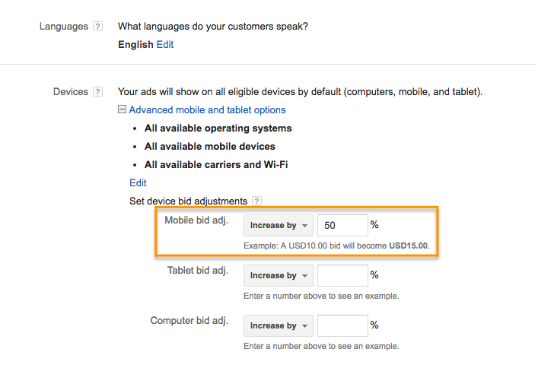Click the All available operating systems item
This screenshot has width=535, height=371.
218,128
